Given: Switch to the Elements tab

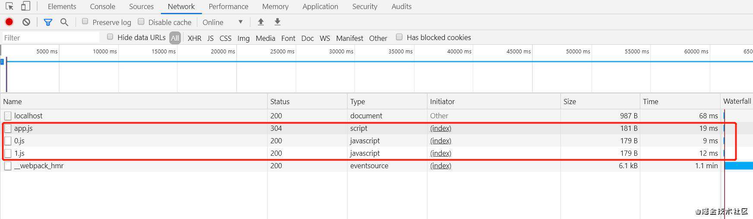Looking at the screenshot, I should (62, 6).
